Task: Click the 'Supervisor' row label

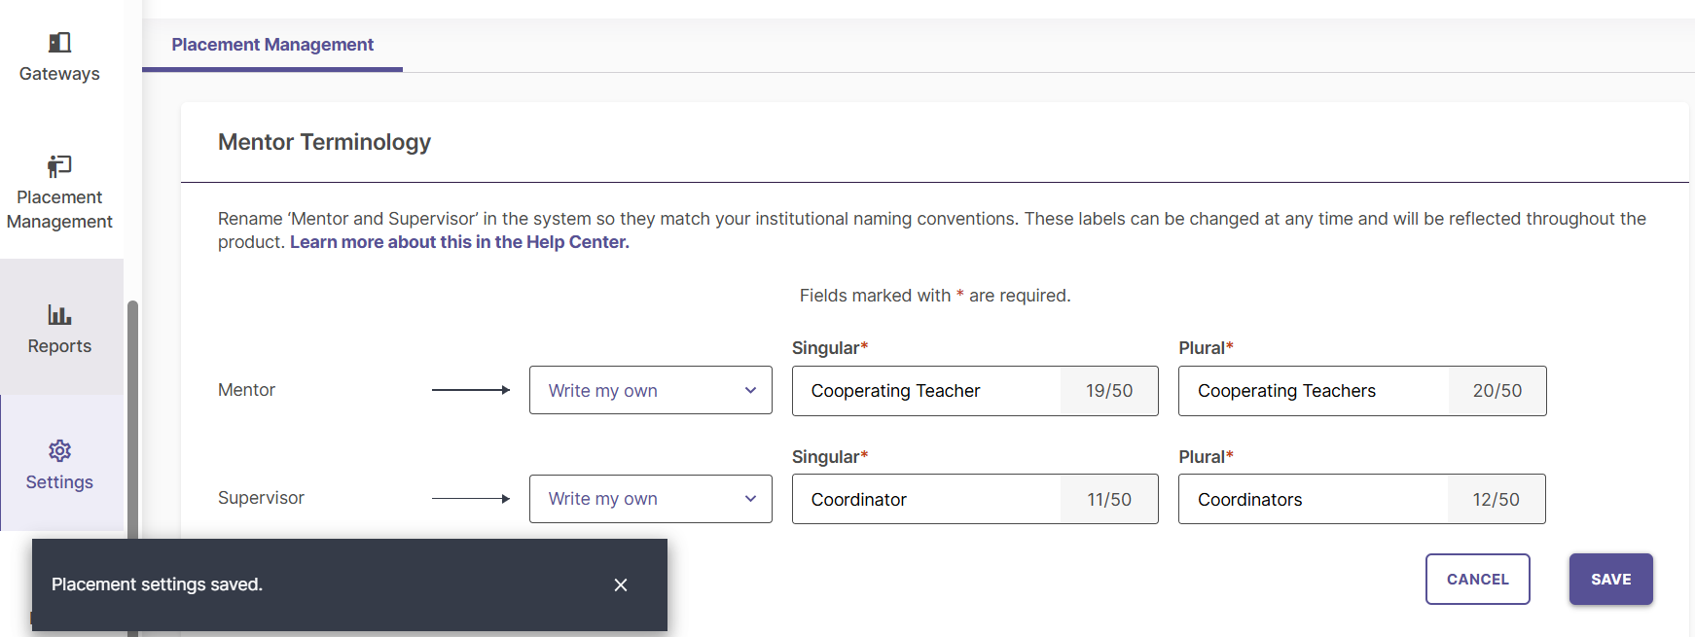Action: click(x=261, y=498)
